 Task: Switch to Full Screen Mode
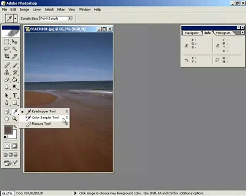16,155
